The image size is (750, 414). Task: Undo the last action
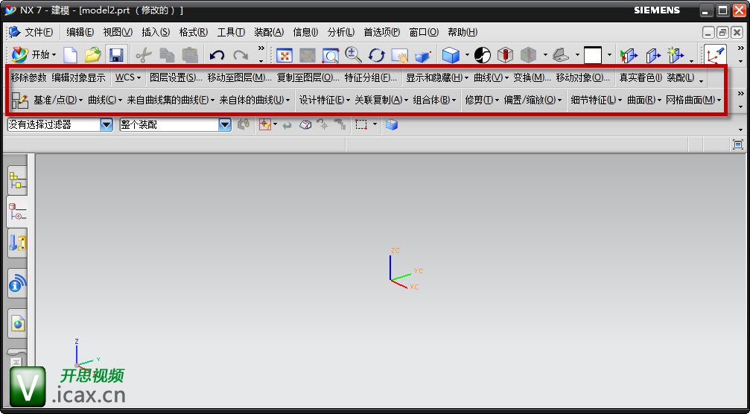pos(217,55)
